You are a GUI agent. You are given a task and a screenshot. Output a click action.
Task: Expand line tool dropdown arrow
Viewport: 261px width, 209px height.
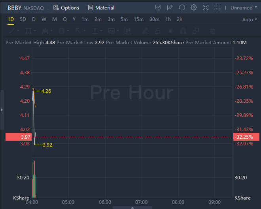(x=18, y=31)
